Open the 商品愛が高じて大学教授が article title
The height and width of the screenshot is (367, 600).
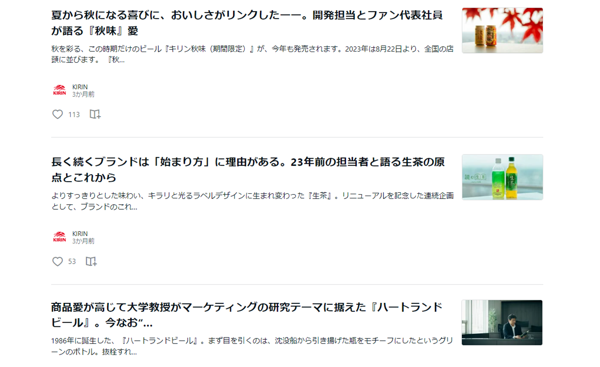click(247, 314)
